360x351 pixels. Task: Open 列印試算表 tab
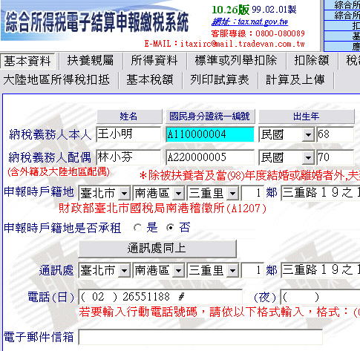(x=220, y=80)
